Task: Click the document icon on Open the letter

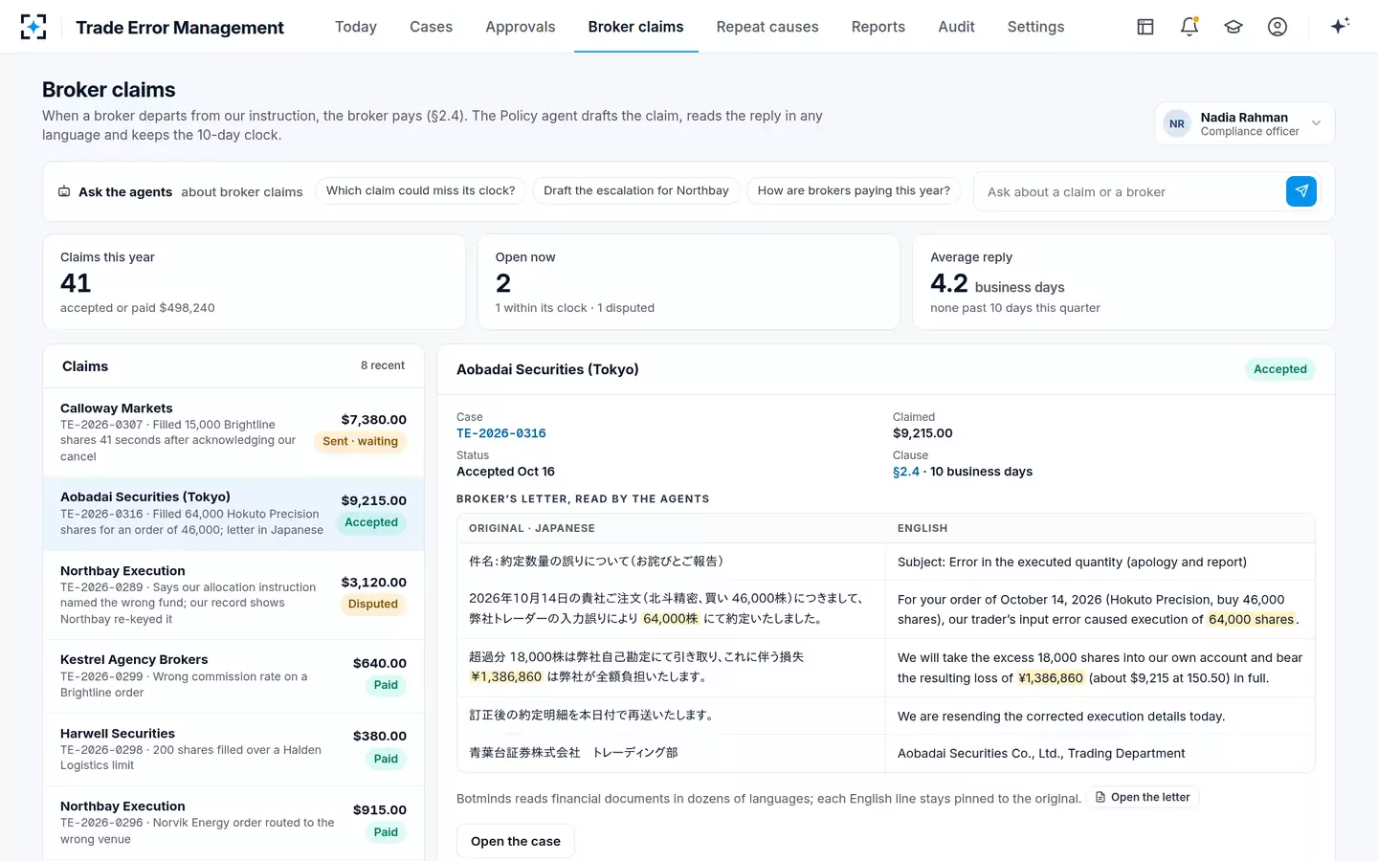Action: tap(1100, 797)
